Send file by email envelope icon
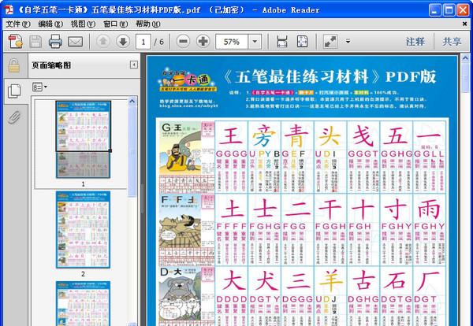This screenshot has height=326, width=473. pos(75,42)
